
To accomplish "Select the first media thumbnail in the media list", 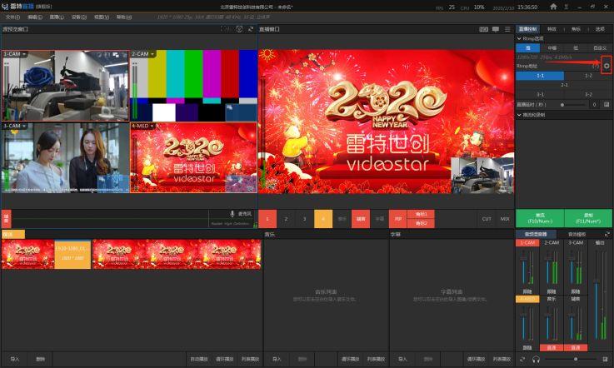I will click(x=27, y=255).
